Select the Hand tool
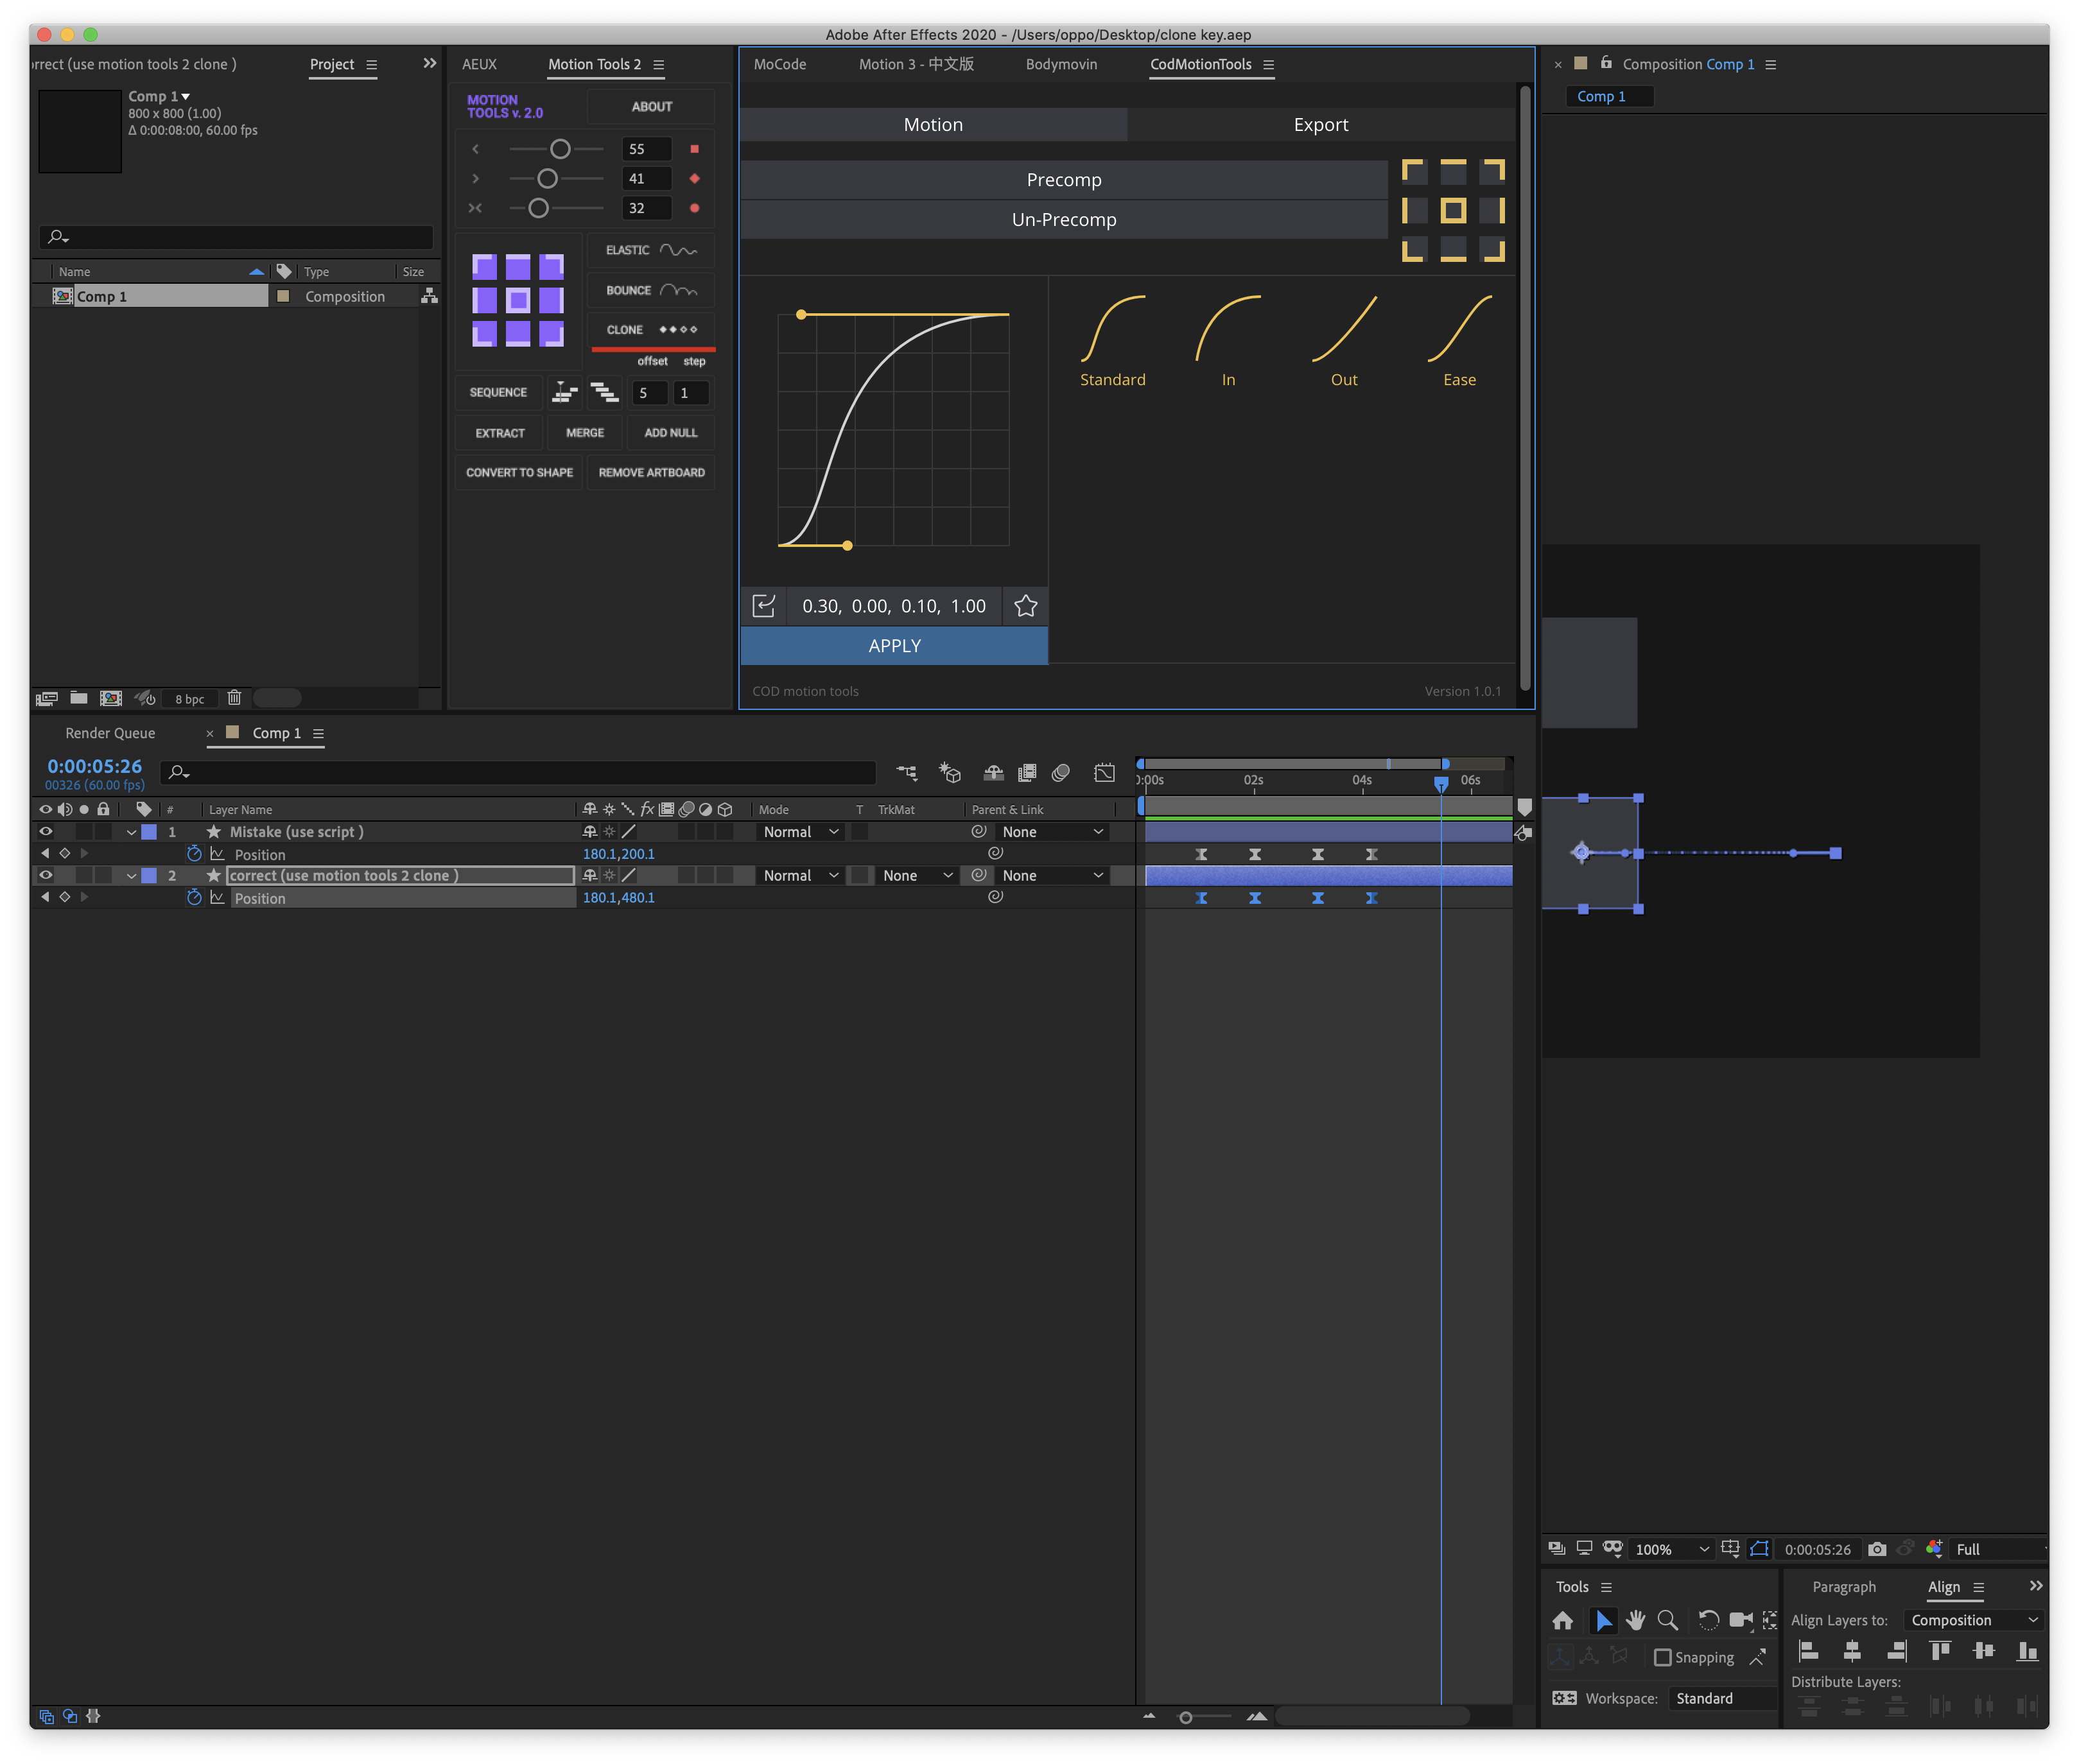The image size is (2079, 1764). coord(1635,1620)
